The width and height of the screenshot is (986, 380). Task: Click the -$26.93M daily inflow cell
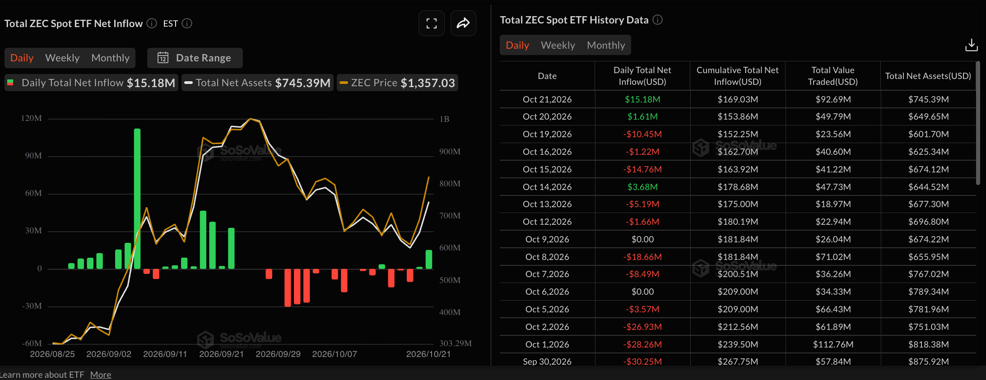(x=642, y=327)
